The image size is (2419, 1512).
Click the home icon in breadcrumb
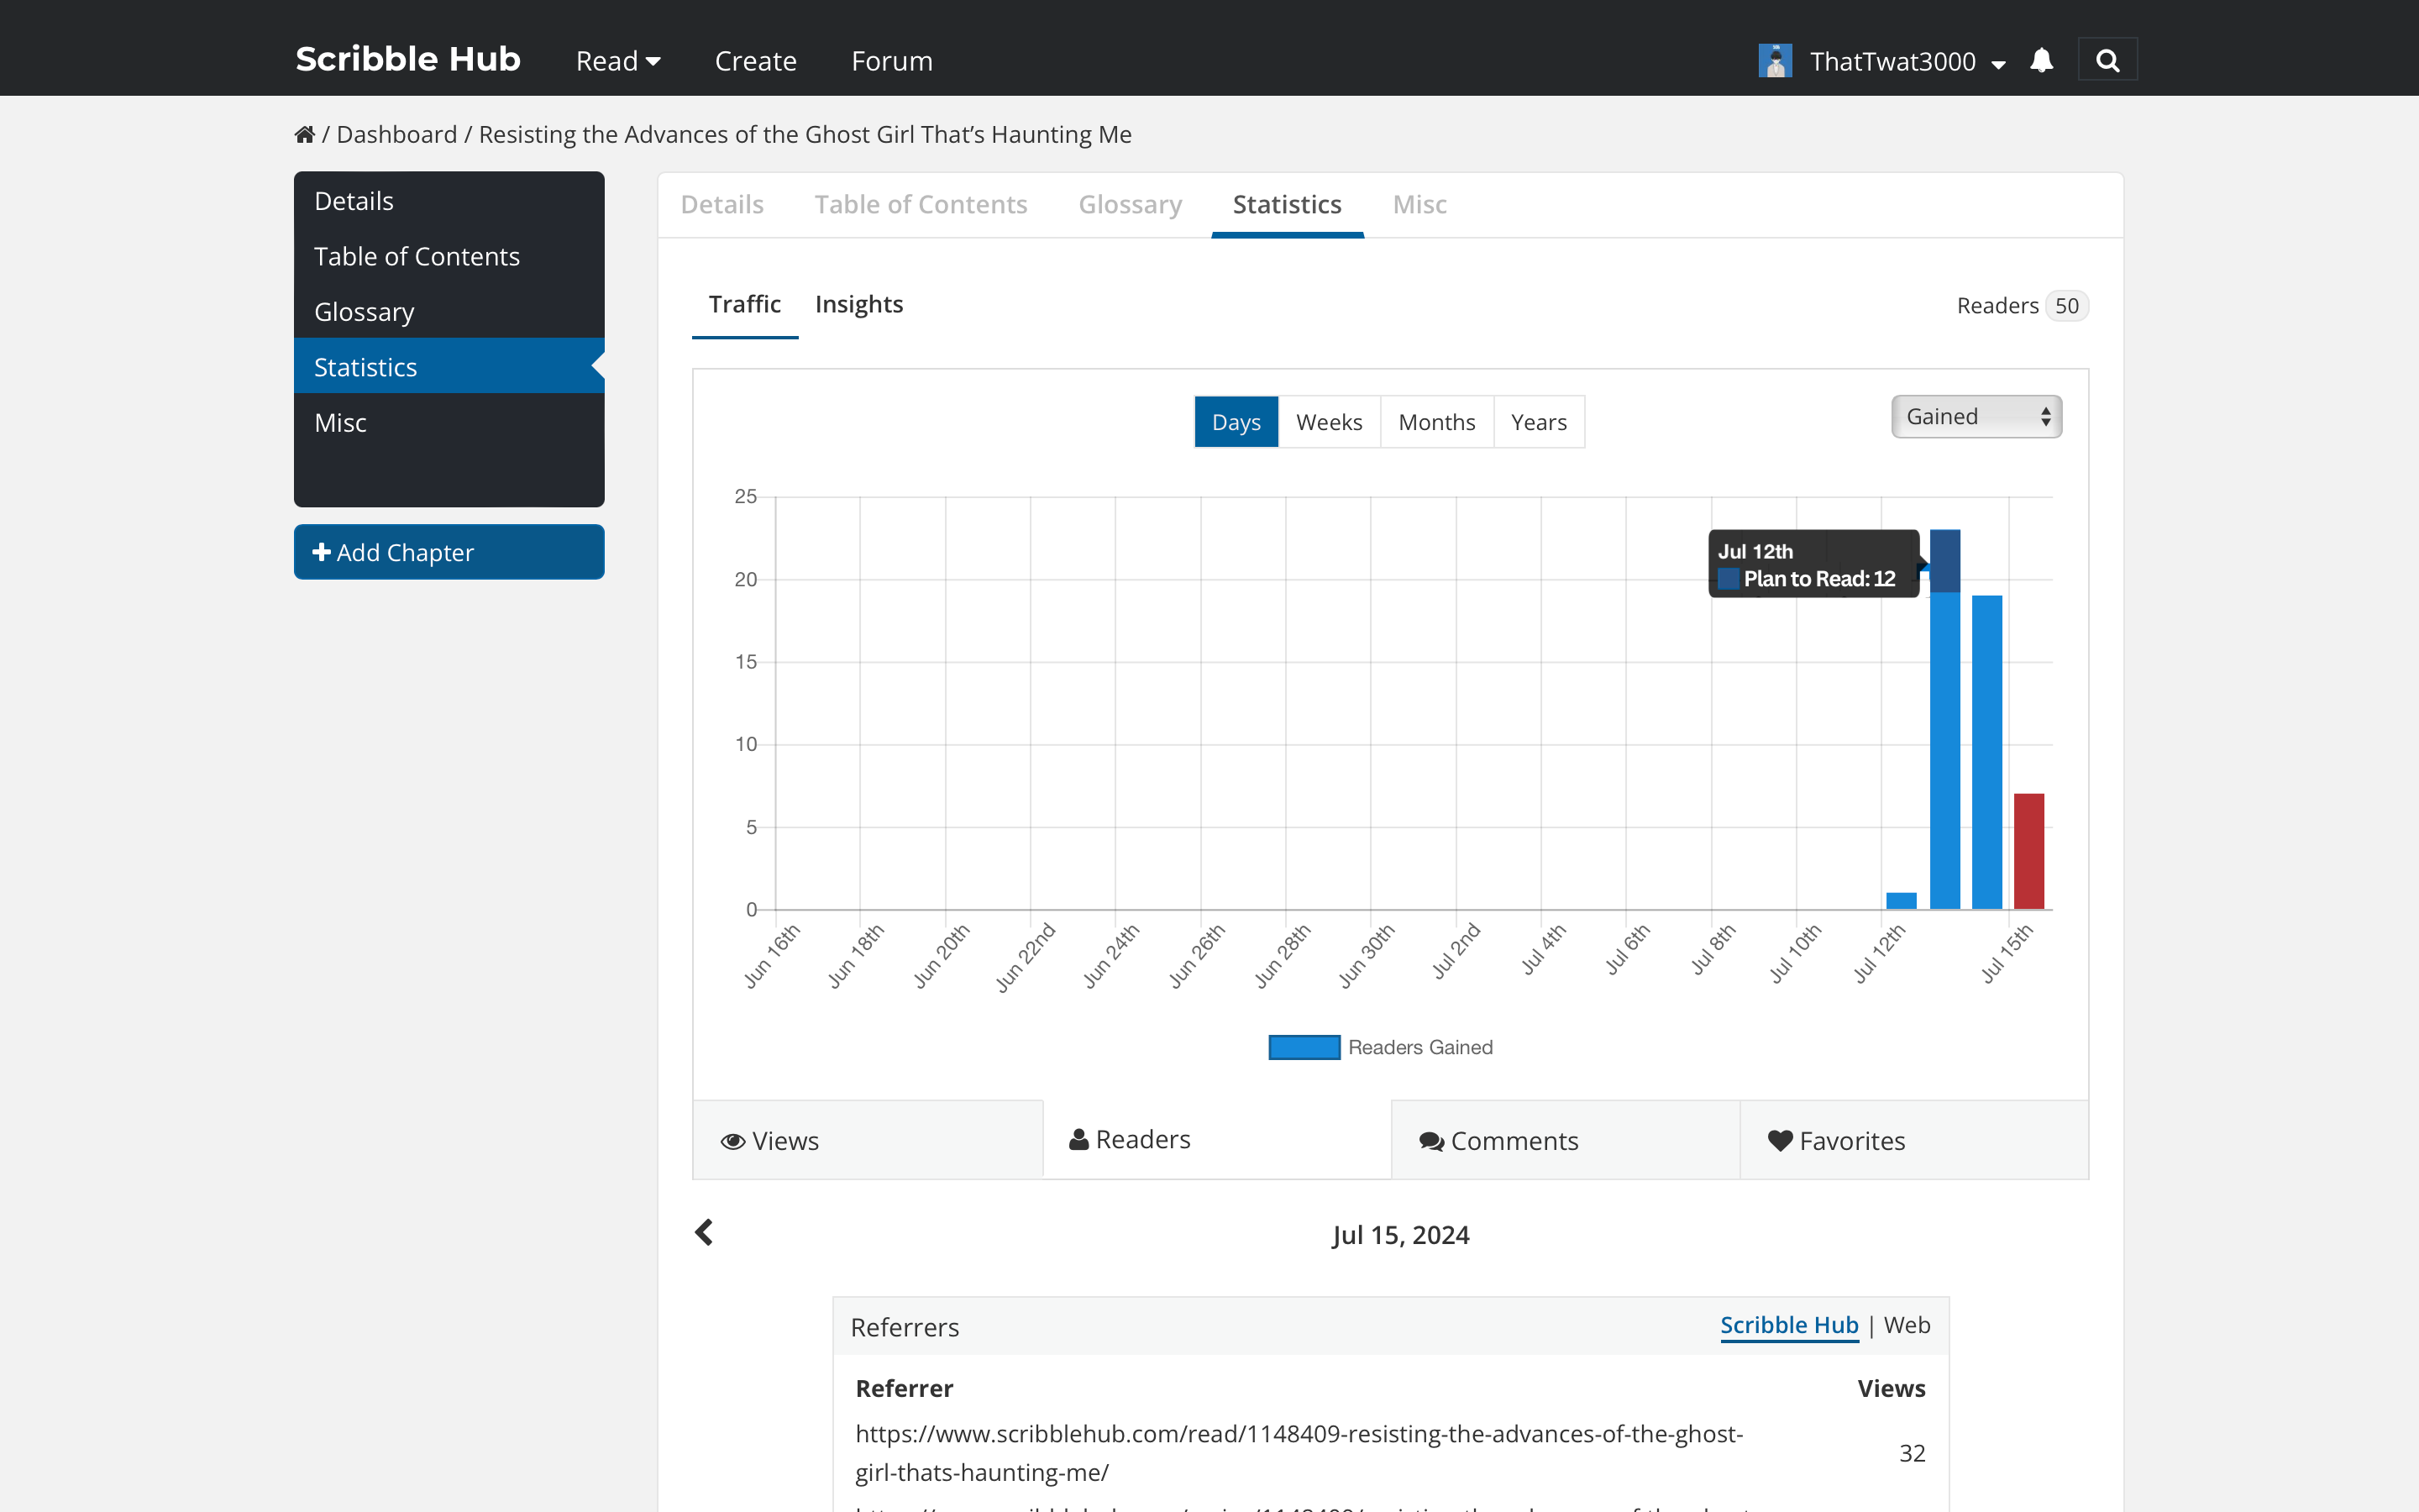pyautogui.click(x=305, y=134)
